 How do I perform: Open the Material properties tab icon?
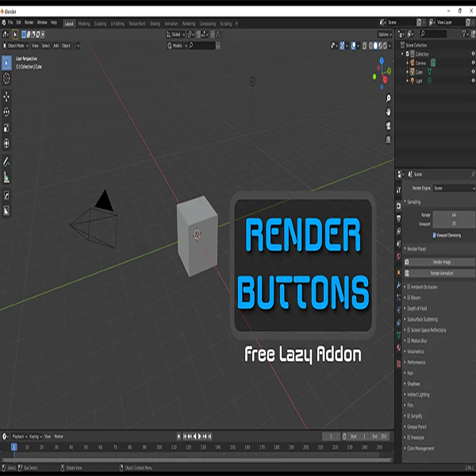coord(398,348)
